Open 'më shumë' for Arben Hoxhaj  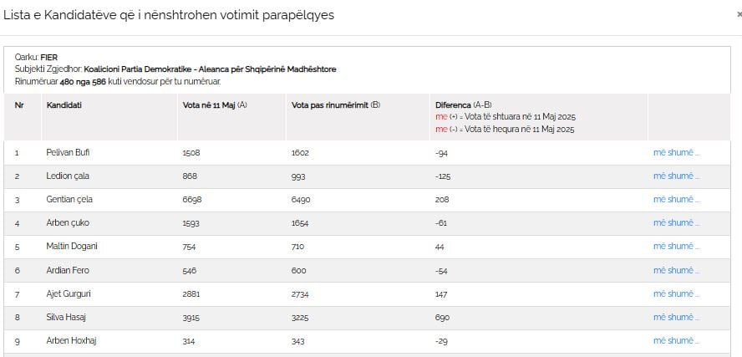coord(676,341)
